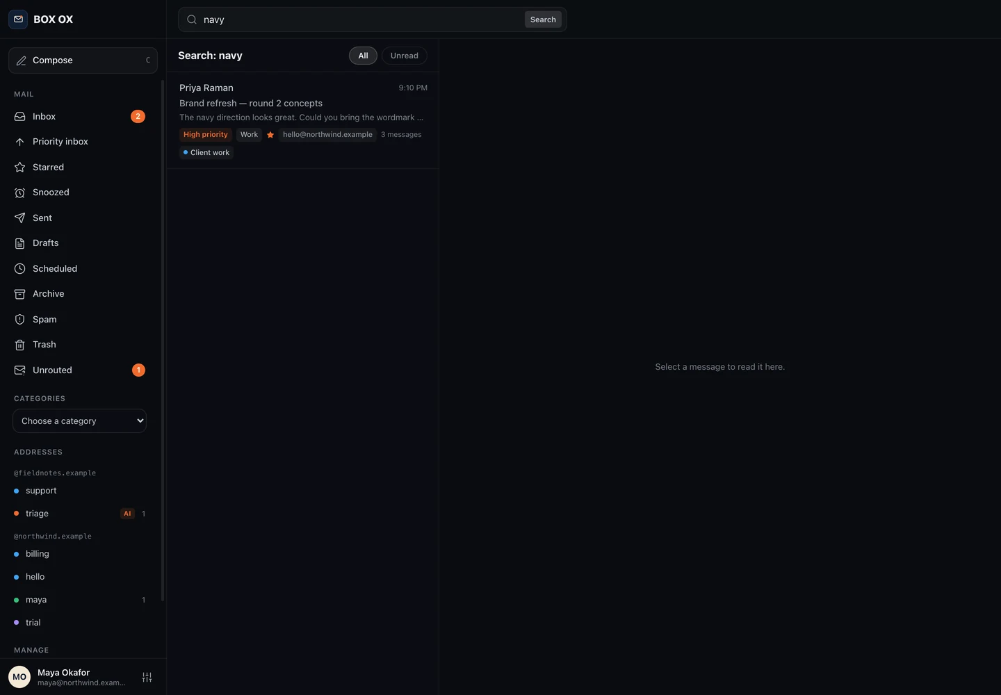Select the support address
Screen dimensions: 1001x695
pos(80,491)
